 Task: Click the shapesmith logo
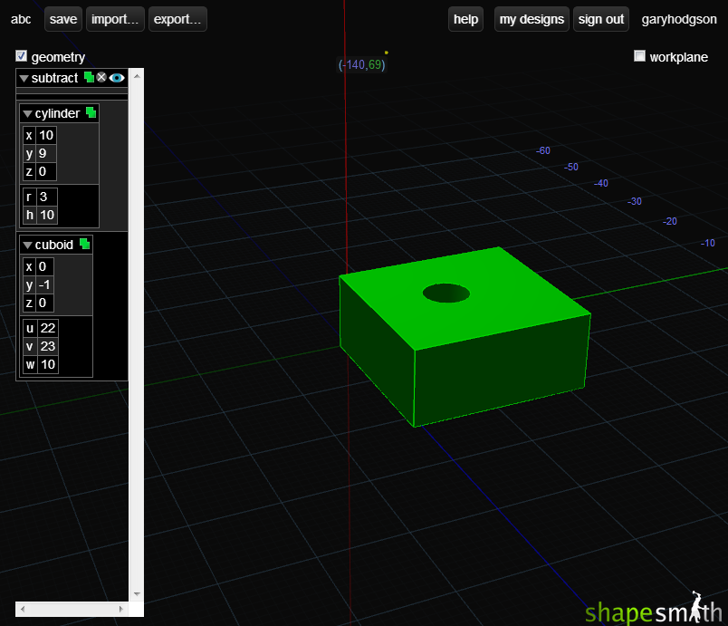coord(653,609)
